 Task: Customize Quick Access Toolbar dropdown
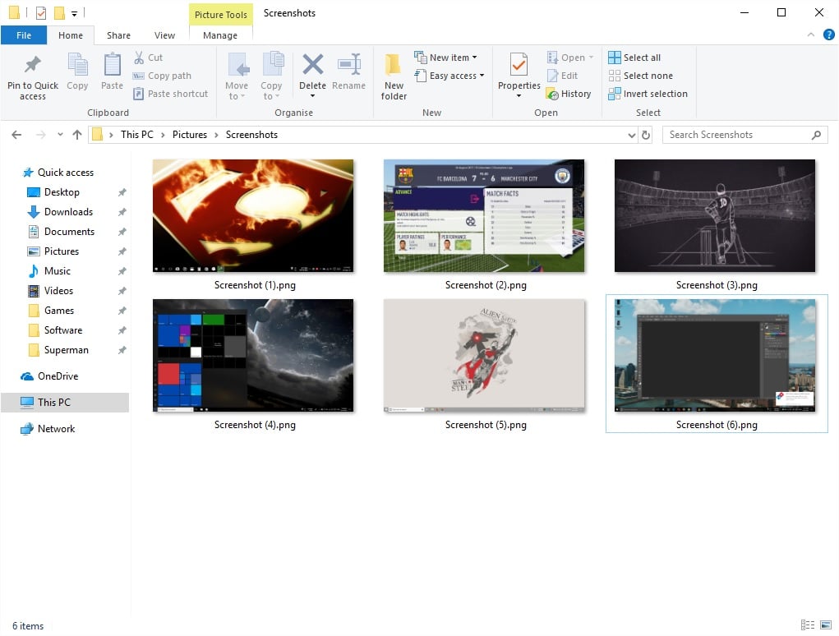tap(75, 13)
